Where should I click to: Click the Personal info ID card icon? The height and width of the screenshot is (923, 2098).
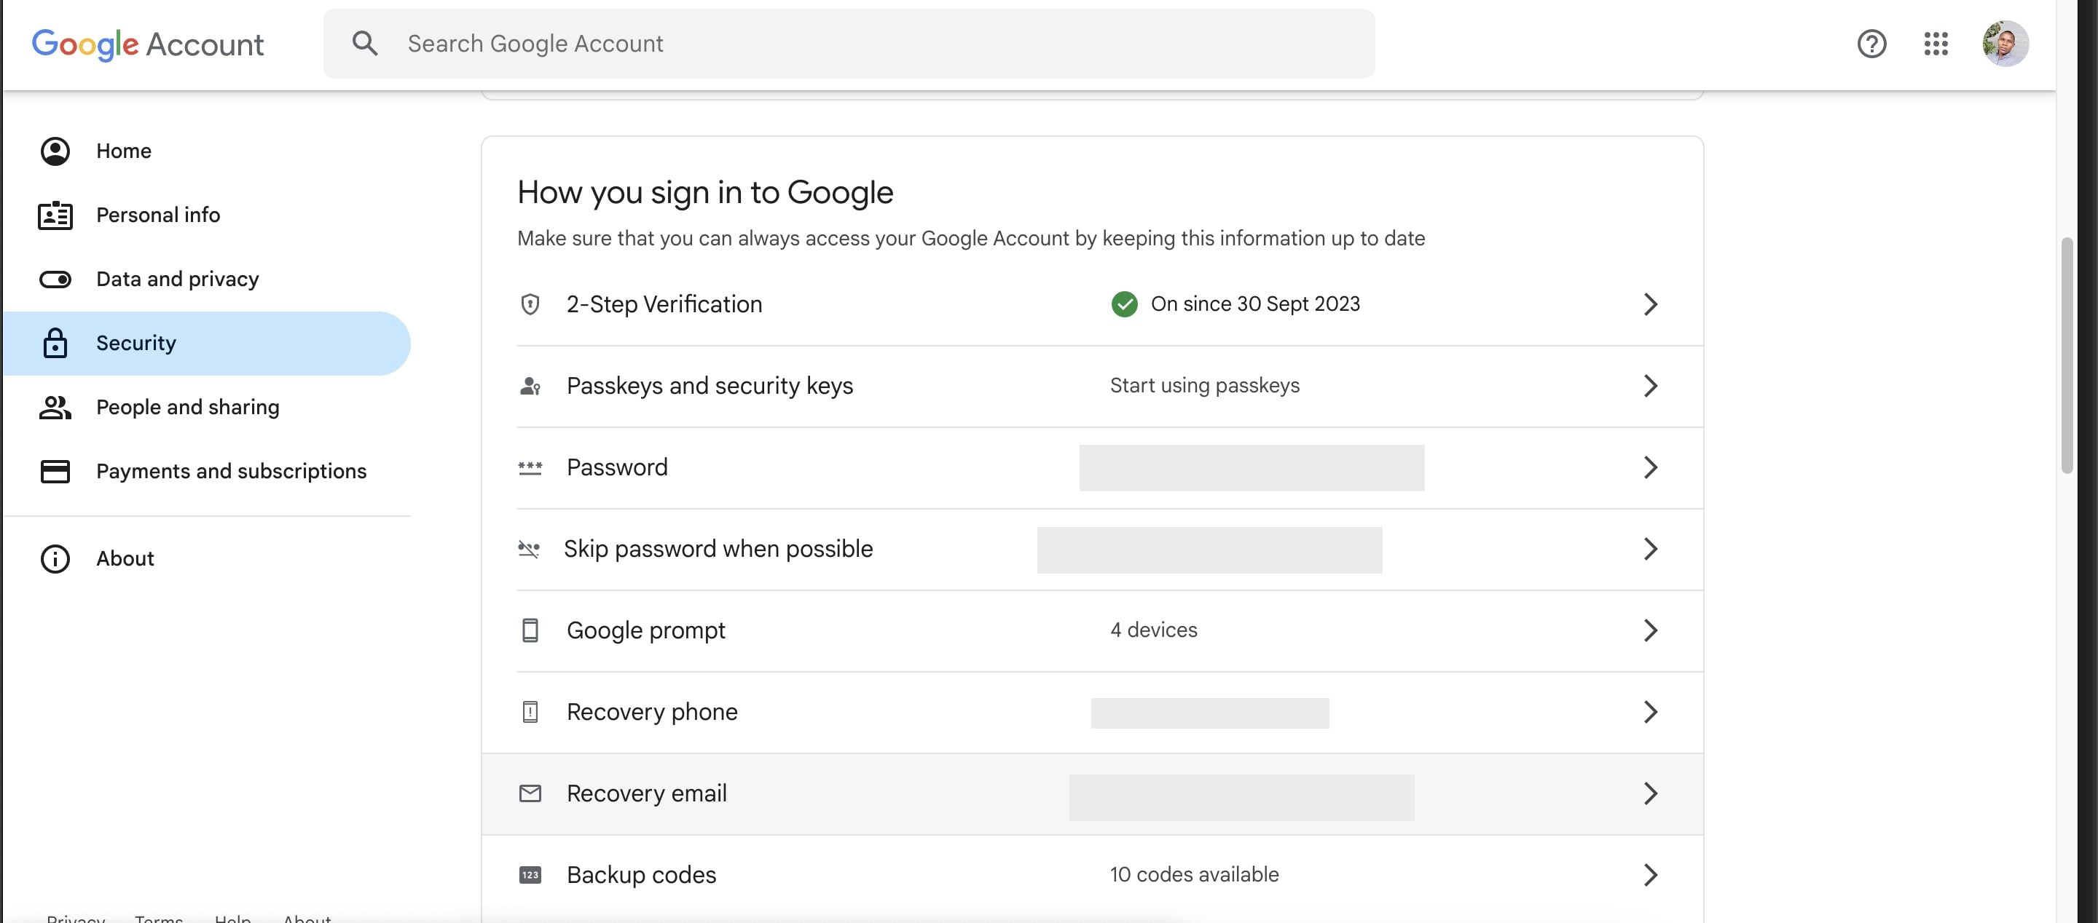(x=55, y=215)
